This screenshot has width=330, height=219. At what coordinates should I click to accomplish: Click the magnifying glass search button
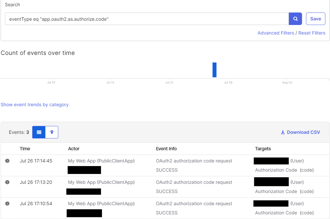coord(295,19)
